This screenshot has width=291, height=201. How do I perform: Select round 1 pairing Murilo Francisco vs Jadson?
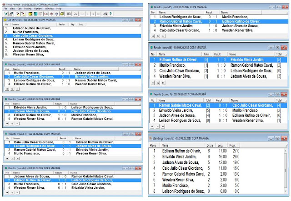pos(73,73)
